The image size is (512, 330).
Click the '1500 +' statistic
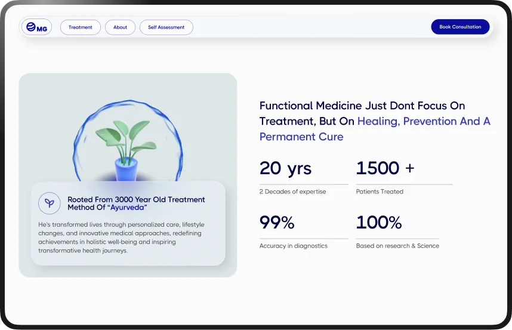tap(385, 168)
